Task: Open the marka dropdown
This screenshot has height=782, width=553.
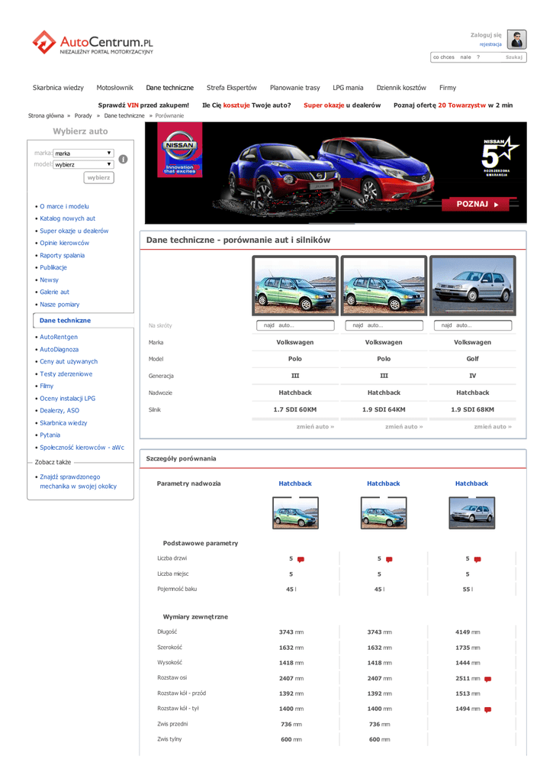Action: pyautogui.click(x=83, y=153)
